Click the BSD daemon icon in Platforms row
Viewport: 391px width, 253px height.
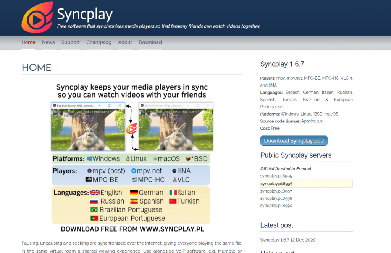188,159
